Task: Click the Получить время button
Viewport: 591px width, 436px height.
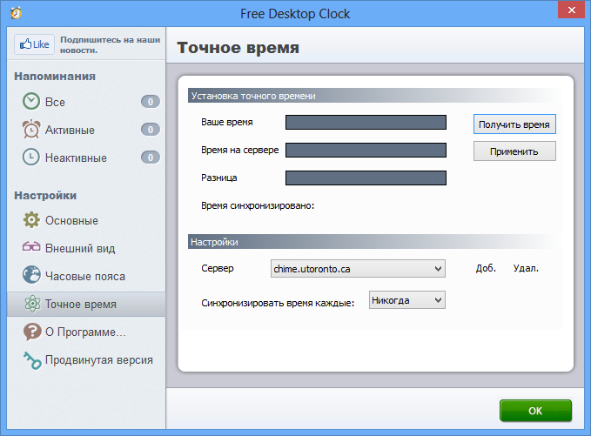Action: pyautogui.click(x=514, y=124)
